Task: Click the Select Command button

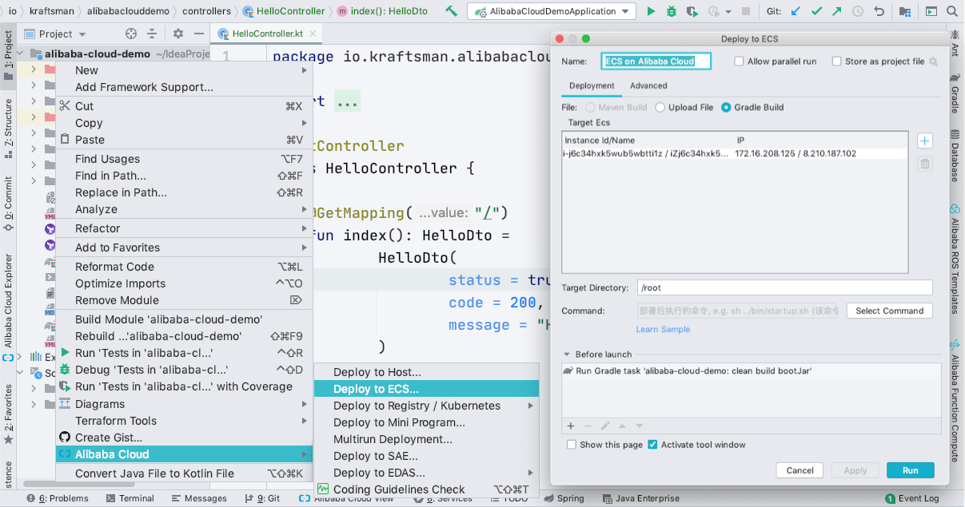Action: tap(889, 311)
